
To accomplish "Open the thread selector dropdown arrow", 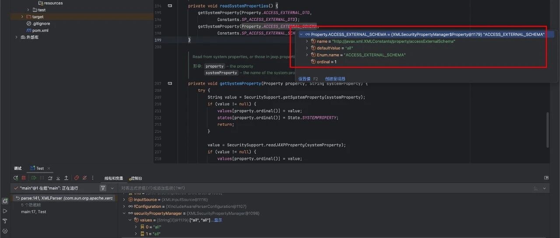I will [x=112, y=188].
